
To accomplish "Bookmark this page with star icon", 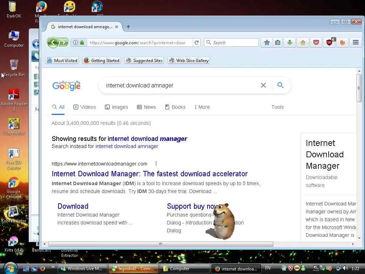I will pyautogui.click(x=267, y=43).
